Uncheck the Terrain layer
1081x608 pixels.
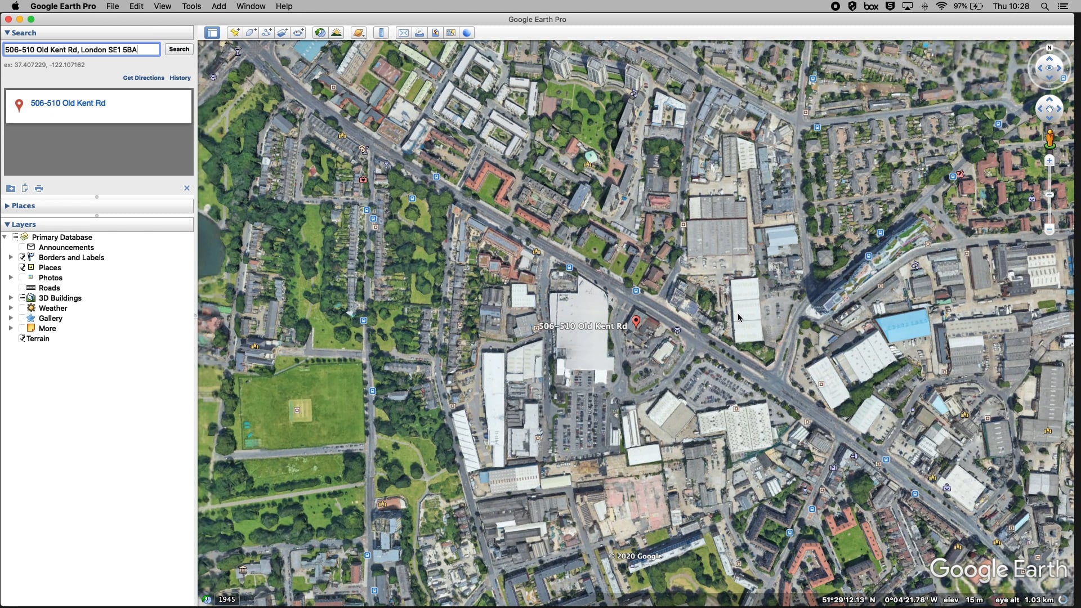(x=22, y=338)
